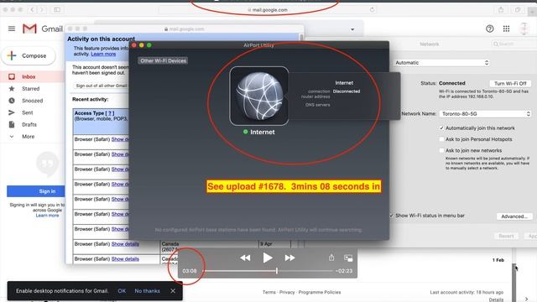Open account activity Details link
The image size is (537, 302).
pyautogui.click(x=496, y=299)
